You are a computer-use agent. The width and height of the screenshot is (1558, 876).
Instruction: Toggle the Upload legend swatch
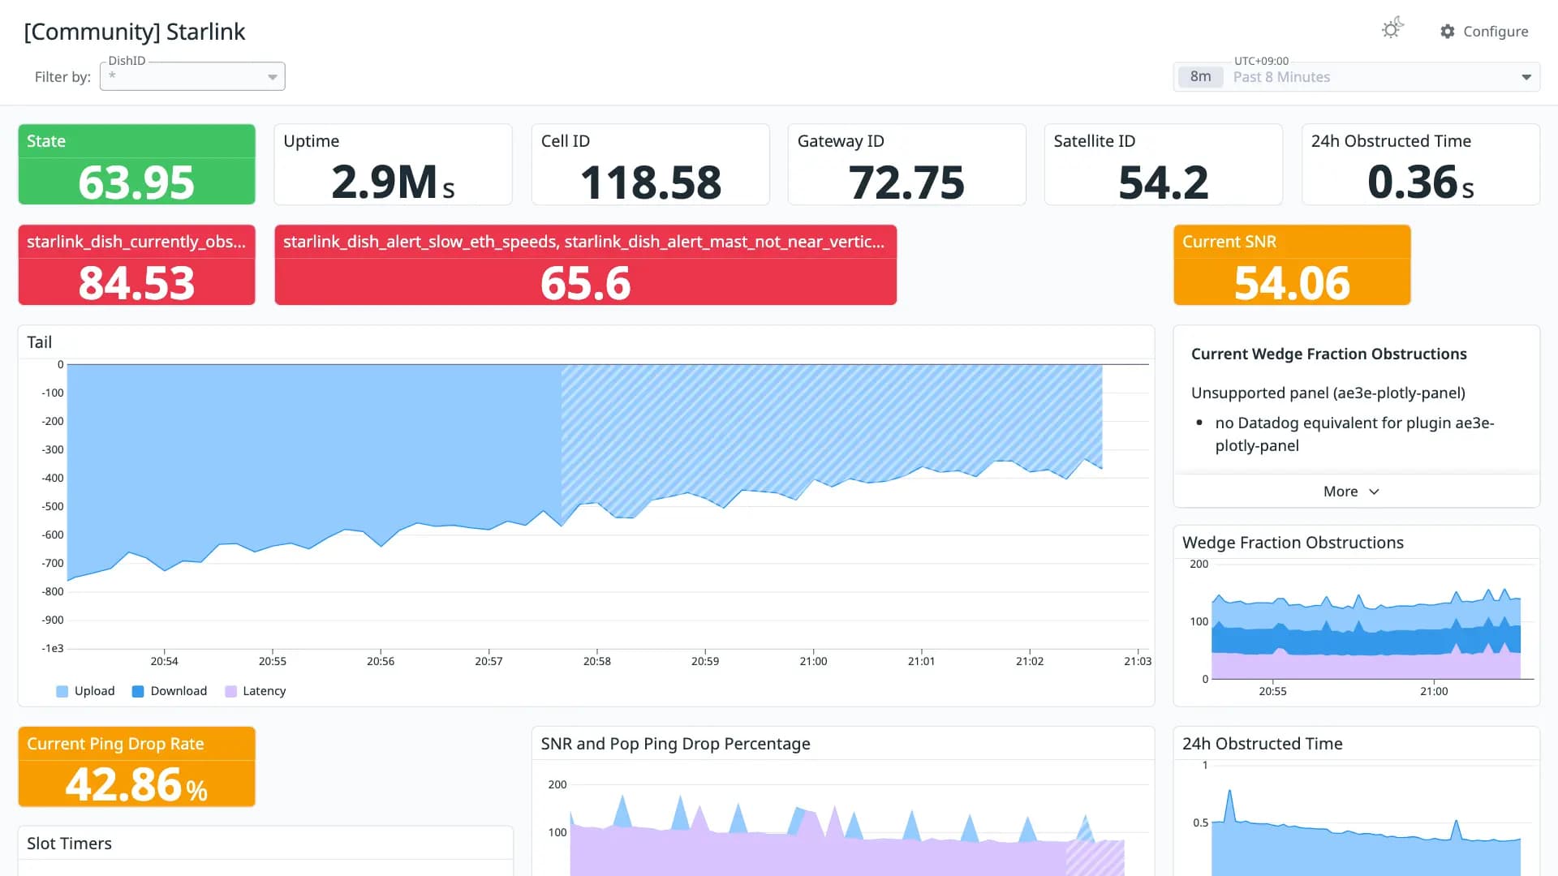pos(62,692)
